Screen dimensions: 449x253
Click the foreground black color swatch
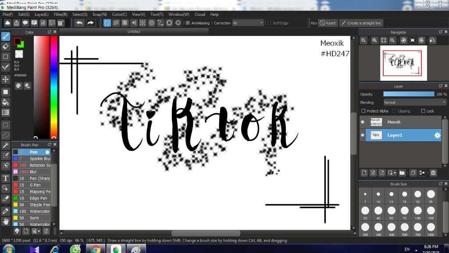pyautogui.click(x=18, y=41)
